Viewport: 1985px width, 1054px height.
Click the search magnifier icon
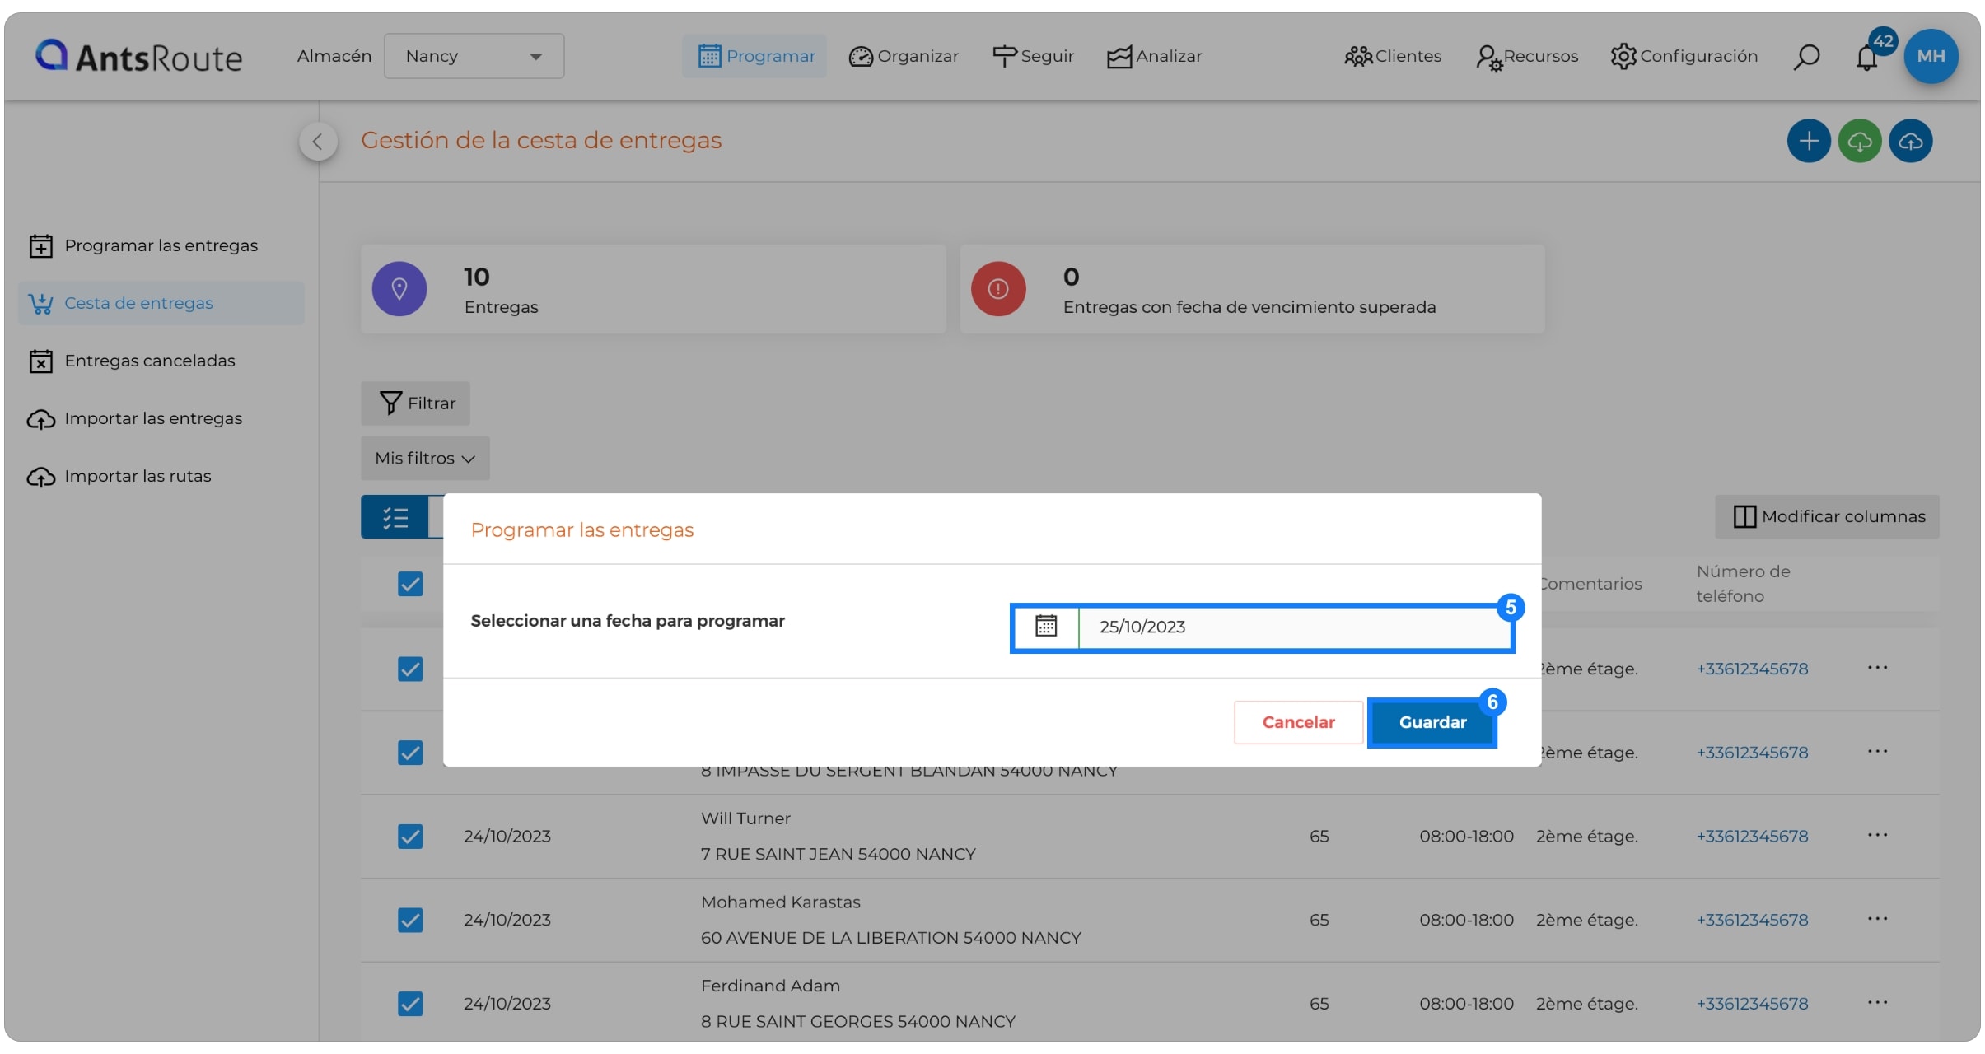1806,57
